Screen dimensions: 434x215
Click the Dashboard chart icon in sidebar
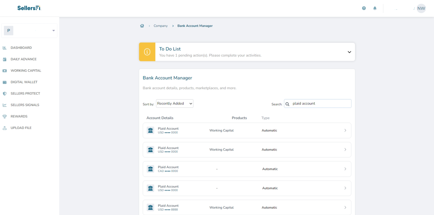pyautogui.click(x=5, y=48)
